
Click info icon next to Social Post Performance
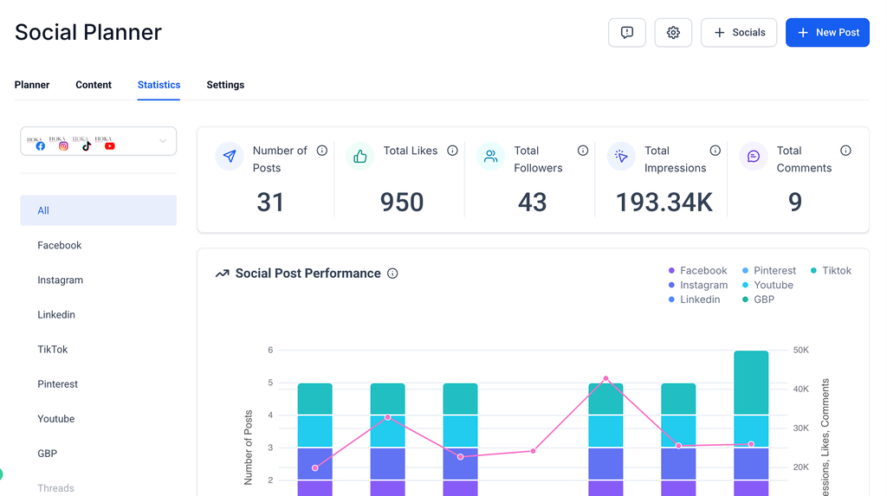pyautogui.click(x=392, y=274)
